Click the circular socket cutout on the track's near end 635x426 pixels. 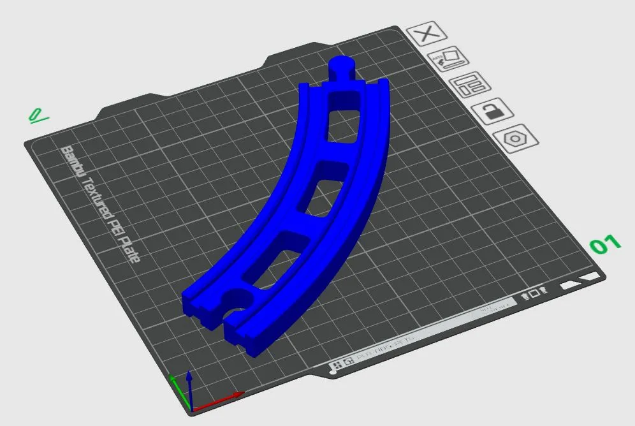[x=237, y=300]
